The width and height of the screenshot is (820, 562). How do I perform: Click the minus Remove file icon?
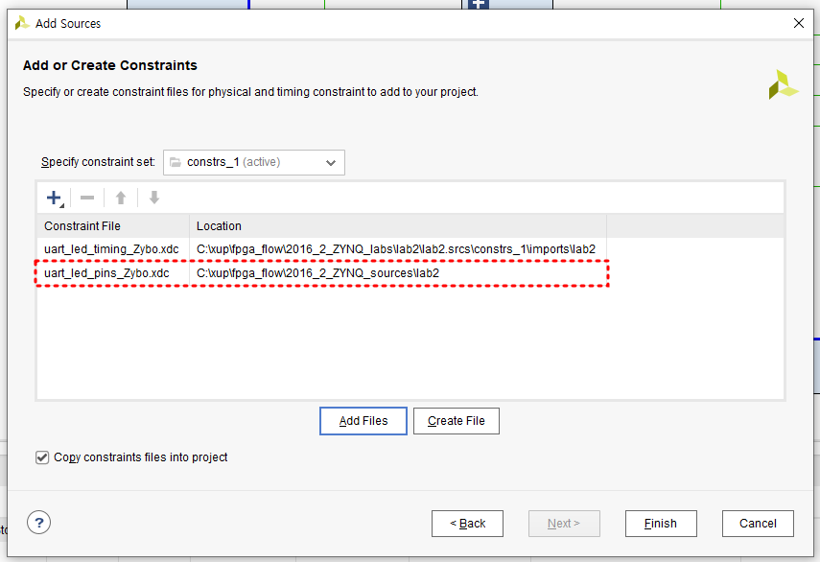87,198
